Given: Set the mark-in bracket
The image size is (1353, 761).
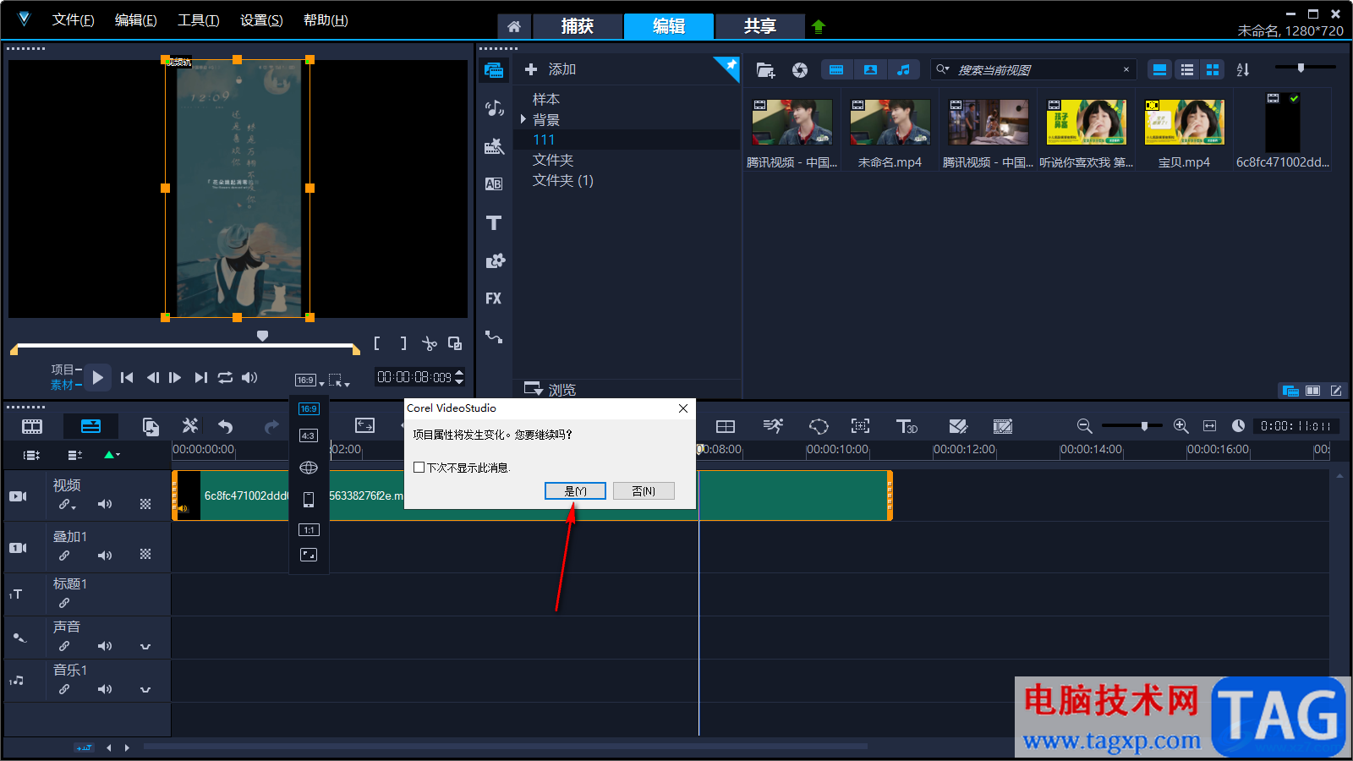Looking at the screenshot, I should pos(377,343).
